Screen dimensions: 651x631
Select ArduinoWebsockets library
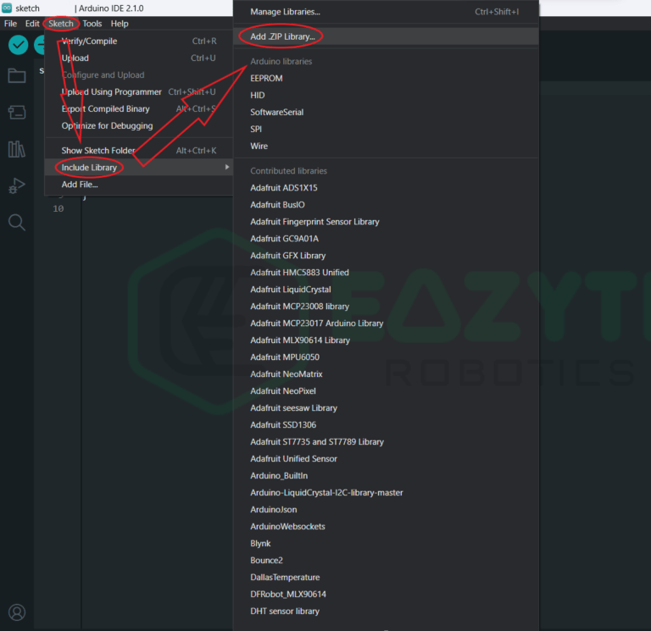(387, 527)
